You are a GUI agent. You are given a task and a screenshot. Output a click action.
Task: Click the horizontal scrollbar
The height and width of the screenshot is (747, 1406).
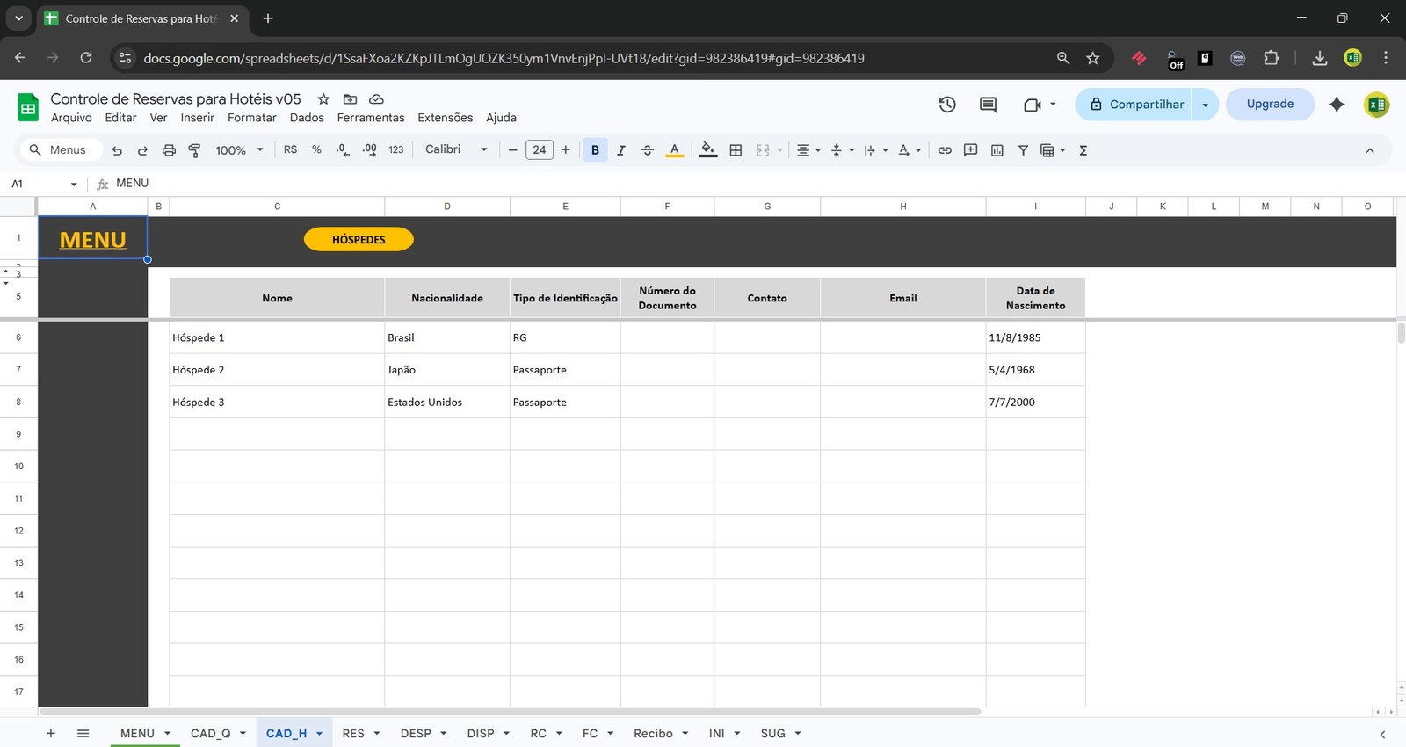(510, 712)
